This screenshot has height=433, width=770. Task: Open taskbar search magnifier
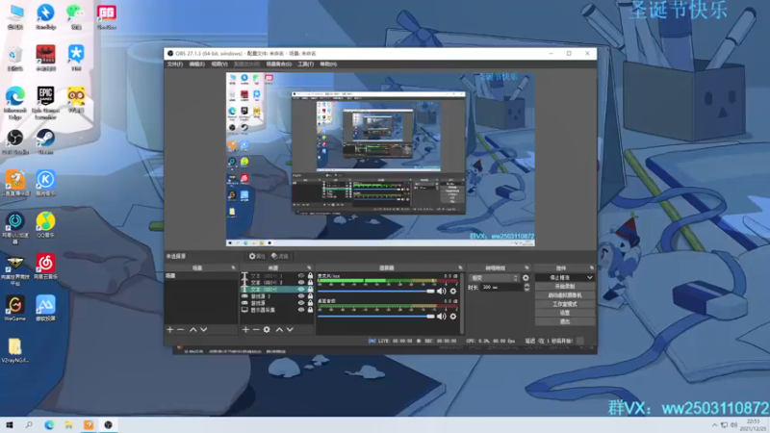[29, 425]
